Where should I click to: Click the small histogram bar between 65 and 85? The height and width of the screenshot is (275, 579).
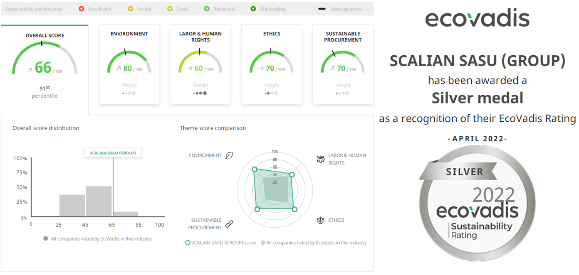[x=126, y=214]
